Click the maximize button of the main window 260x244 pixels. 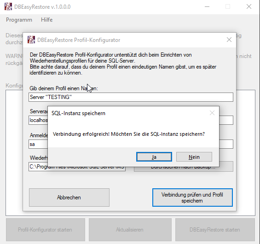228,6
